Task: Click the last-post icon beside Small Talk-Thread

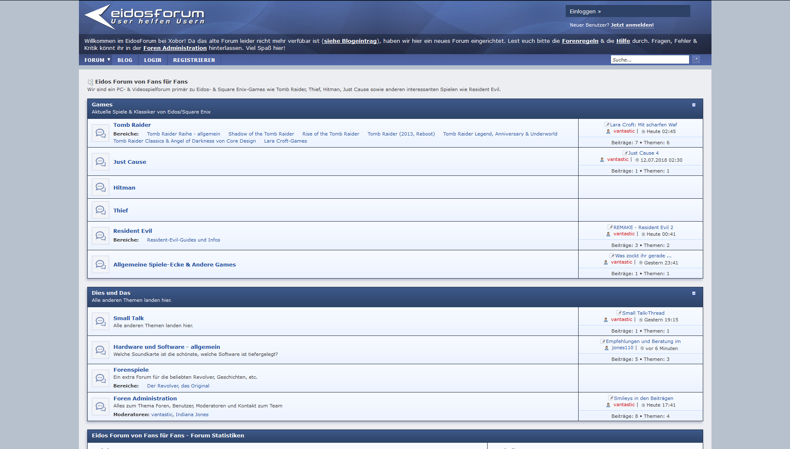Action: [x=619, y=313]
